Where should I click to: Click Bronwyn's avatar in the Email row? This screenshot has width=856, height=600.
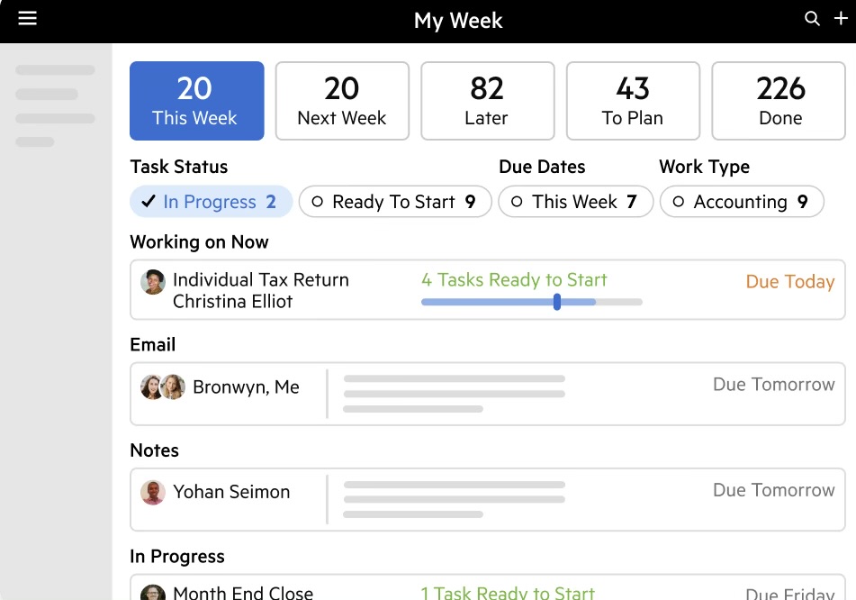pyautogui.click(x=153, y=386)
